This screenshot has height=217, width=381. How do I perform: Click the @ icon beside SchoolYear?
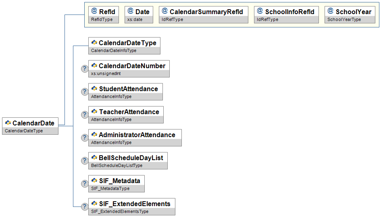(x=331, y=11)
